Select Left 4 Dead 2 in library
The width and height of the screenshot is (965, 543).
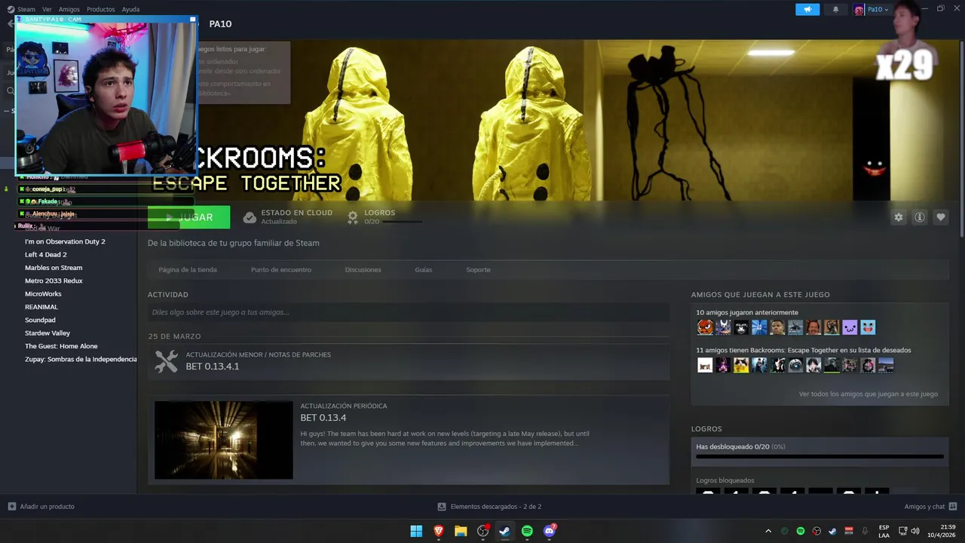click(x=46, y=255)
